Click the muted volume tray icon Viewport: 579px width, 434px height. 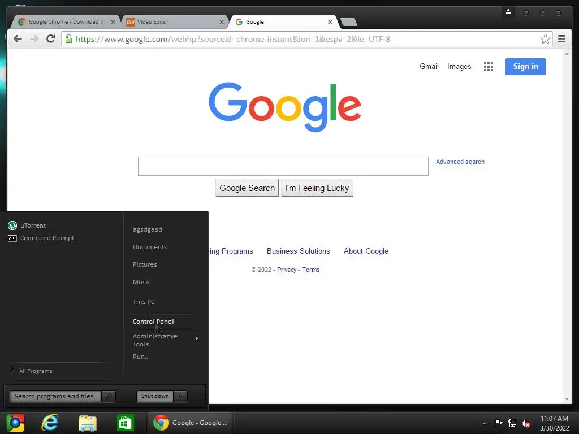click(526, 423)
